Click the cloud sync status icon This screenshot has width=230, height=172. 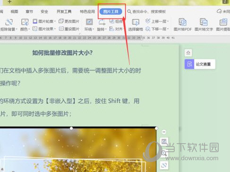(219, 11)
